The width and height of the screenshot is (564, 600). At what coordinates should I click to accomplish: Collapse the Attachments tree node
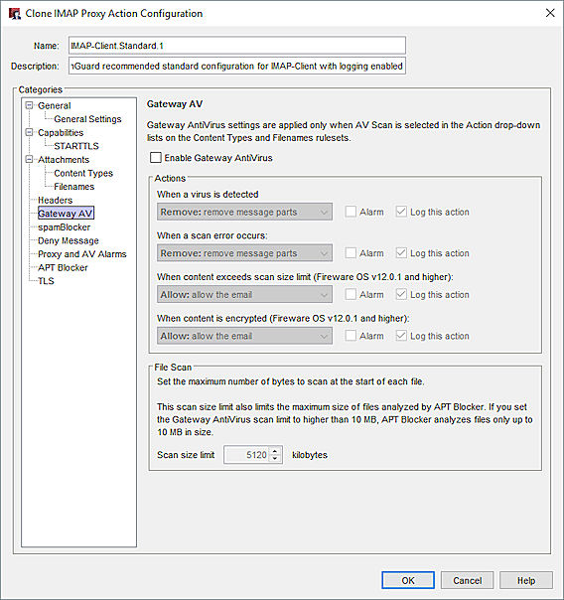pyautogui.click(x=29, y=159)
